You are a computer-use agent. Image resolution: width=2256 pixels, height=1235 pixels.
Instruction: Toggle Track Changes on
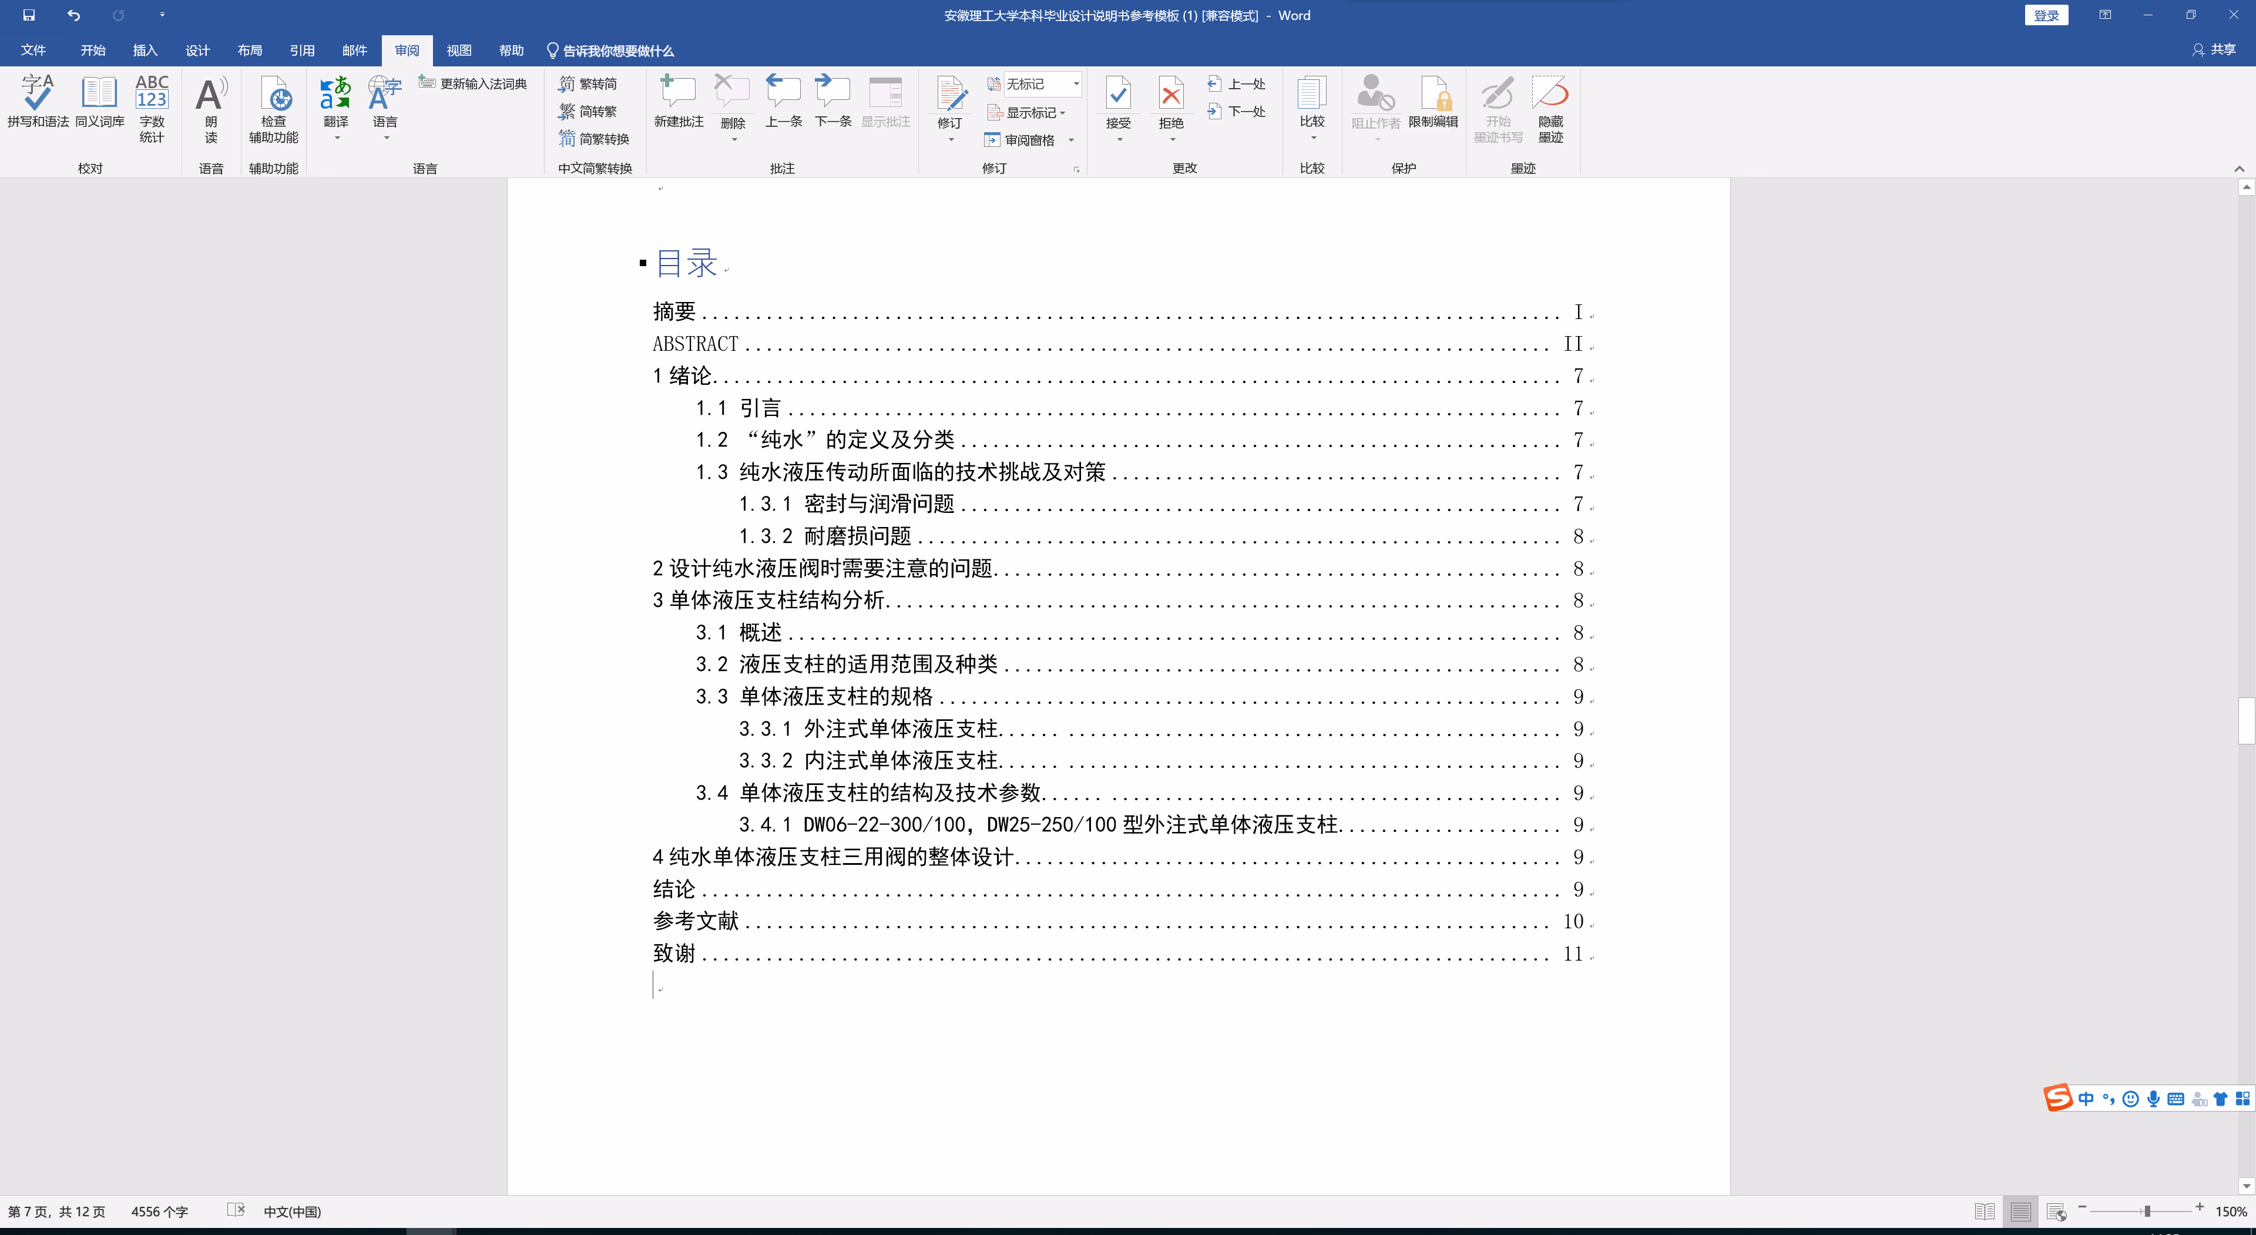click(x=950, y=95)
